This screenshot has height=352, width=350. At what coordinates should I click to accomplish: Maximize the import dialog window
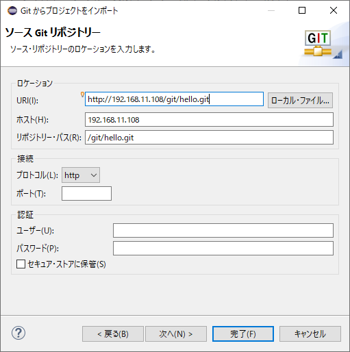click(x=302, y=10)
